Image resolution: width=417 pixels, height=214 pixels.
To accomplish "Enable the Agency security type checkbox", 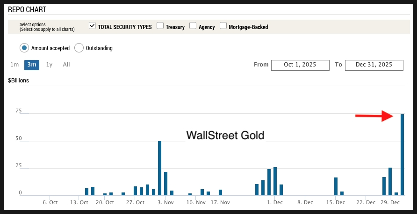I will [193, 26].
